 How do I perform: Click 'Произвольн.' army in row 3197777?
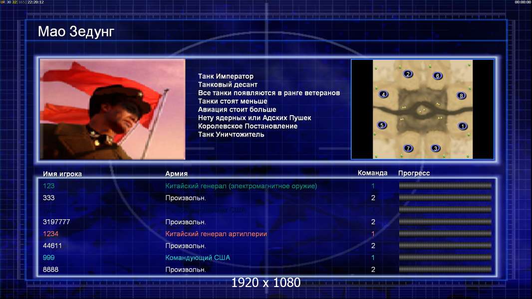click(186, 222)
